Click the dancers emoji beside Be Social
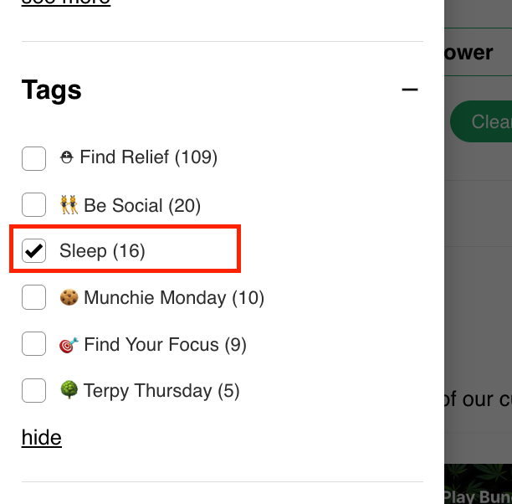Viewport: 512px width, 504px height. click(69, 205)
